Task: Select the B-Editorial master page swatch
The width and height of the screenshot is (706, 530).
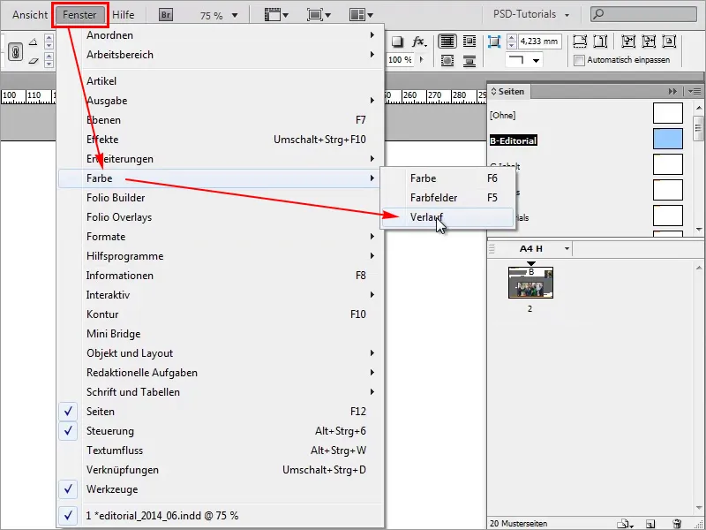Action: click(x=668, y=139)
